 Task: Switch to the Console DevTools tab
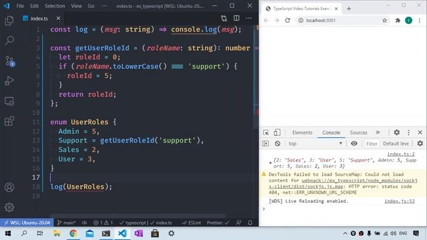[x=331, y=133]
